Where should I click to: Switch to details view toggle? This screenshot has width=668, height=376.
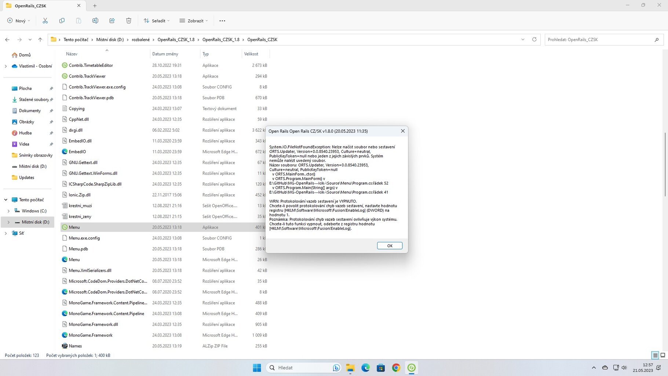pos(655,355)
